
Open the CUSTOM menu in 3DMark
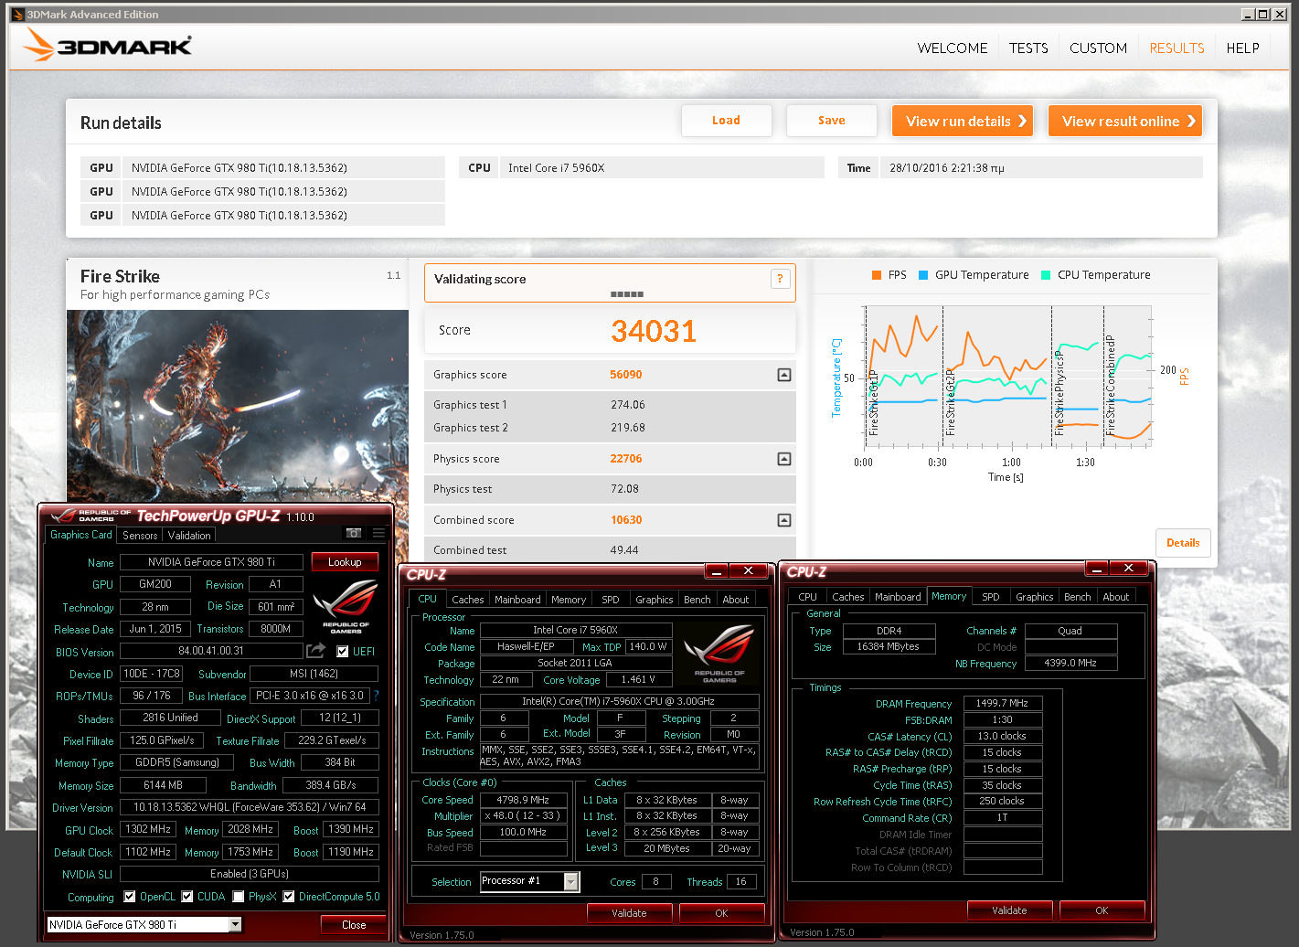(x=1098, y=48)
